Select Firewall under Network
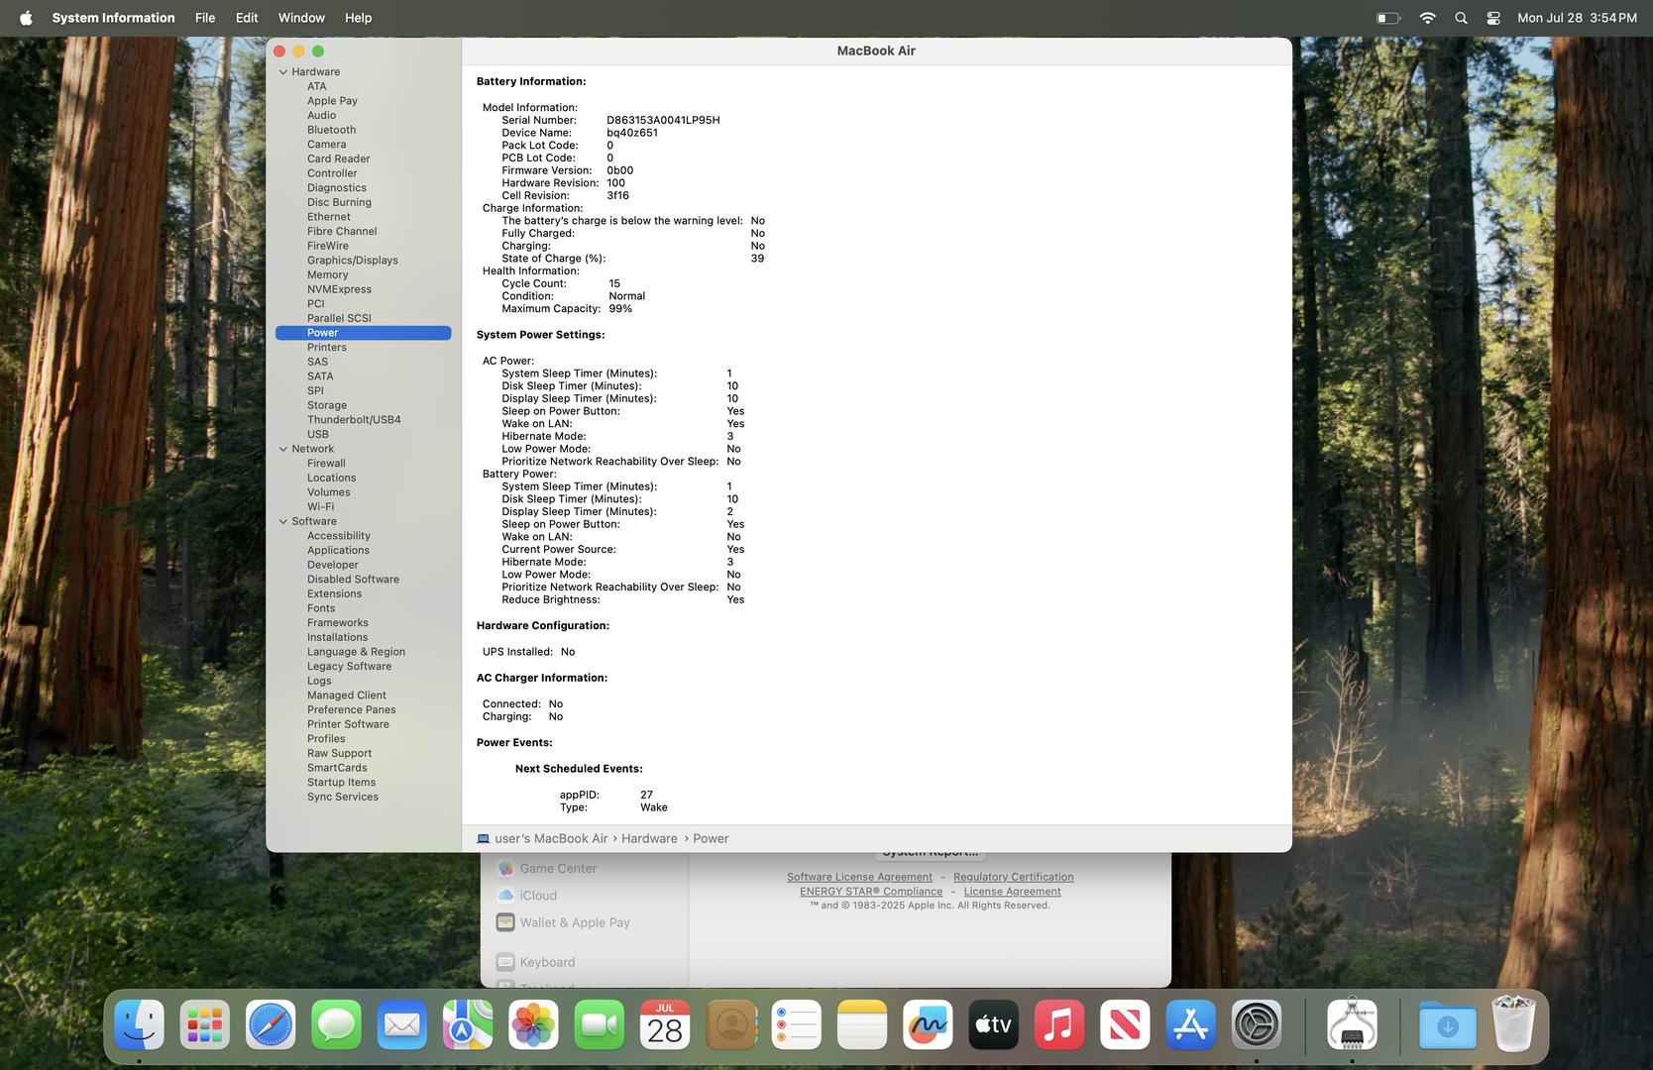Screen dimensions: 1653x1070 click(326, 464)
